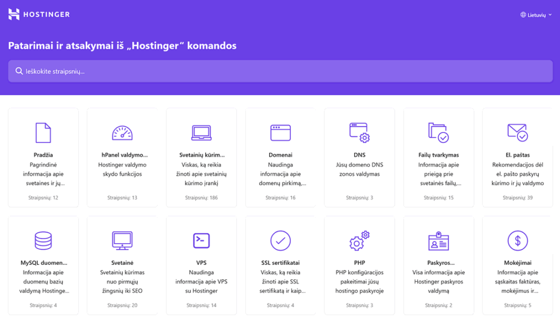This screenshot has height=323, width=560.
Task: Click the Paskyros ID badge icon
Action: pyautogui.click(x=439, y=241)
